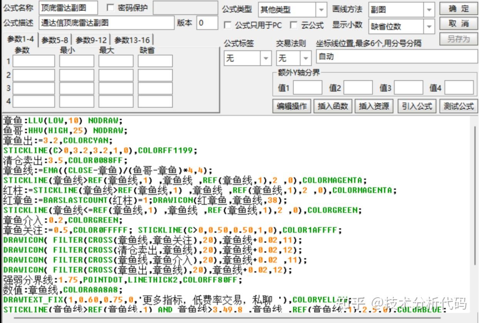Open the 编辑操作 menu button
Image resolution: width=479 pixels, height=323 pixels.
[292, 106]
